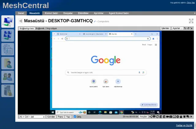Open My Users sidebar people icon

[x=8, y=77]
